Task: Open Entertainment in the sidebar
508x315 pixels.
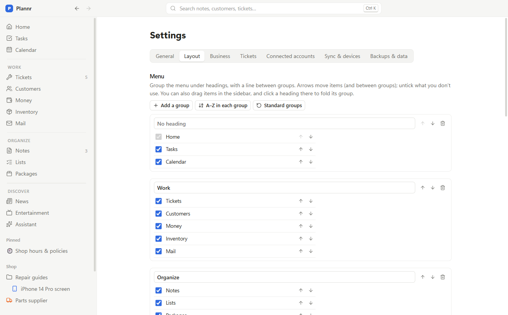Action: 47,213
